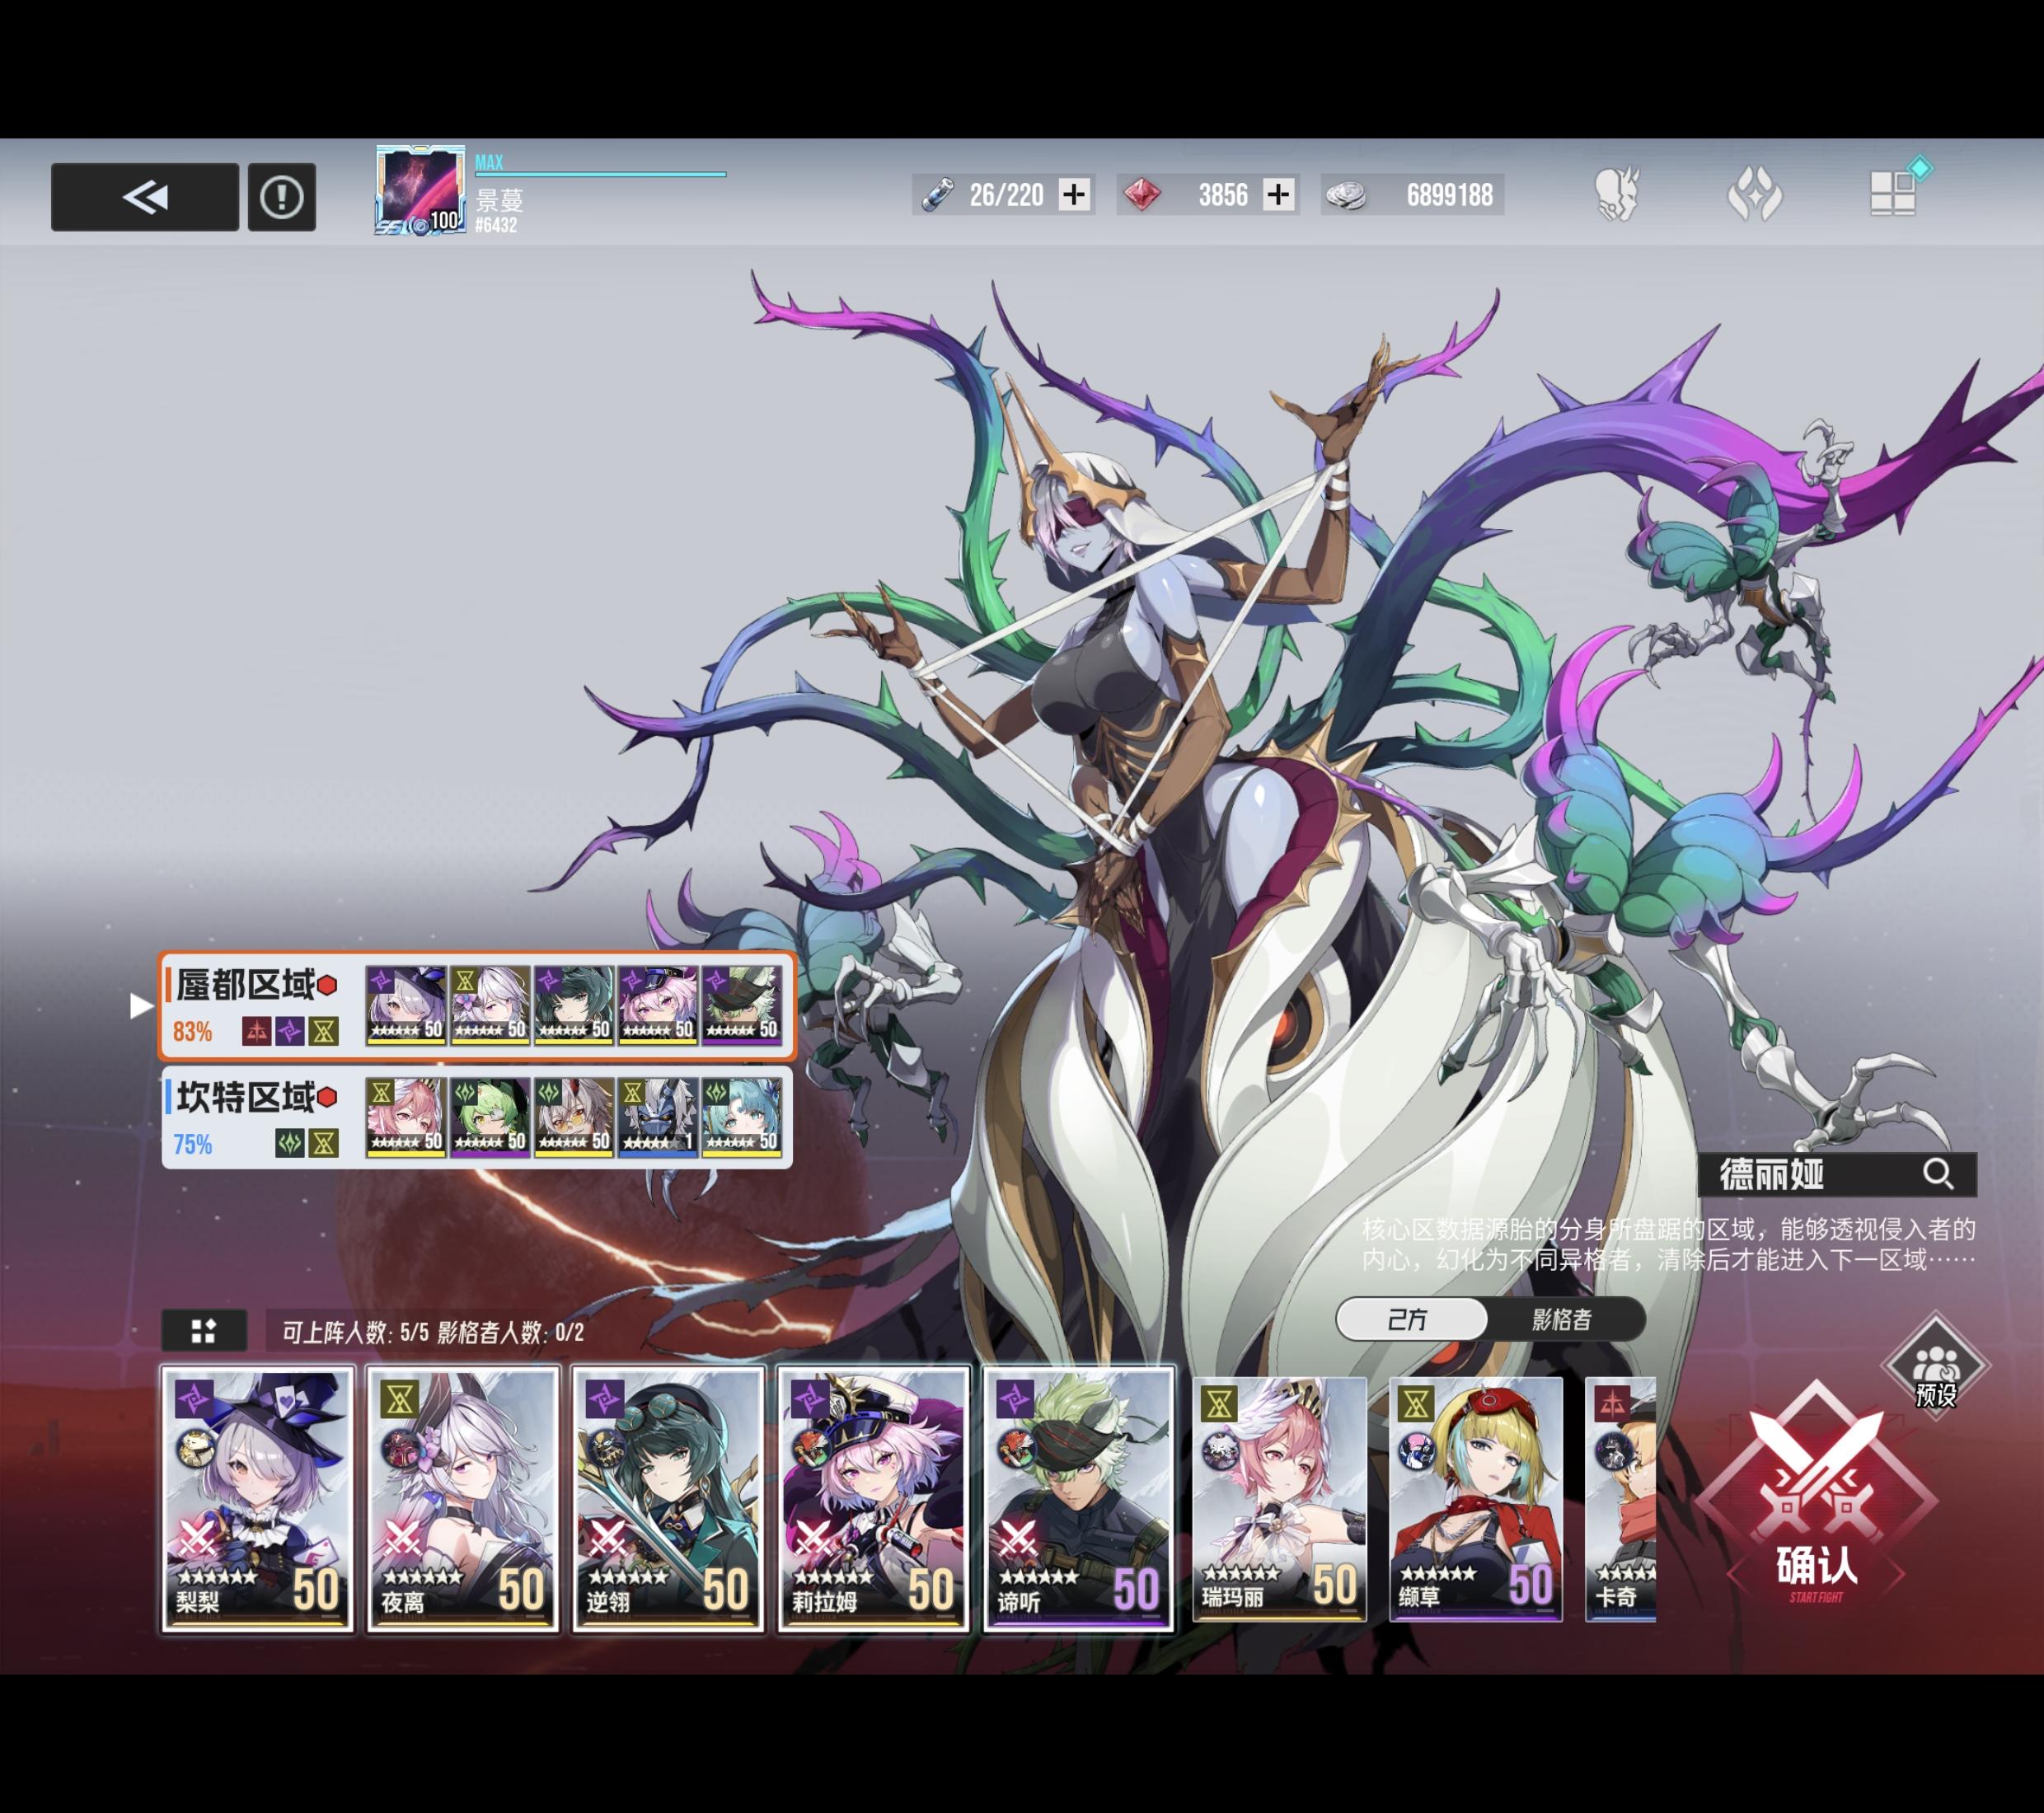This screenshot has width=2044, height=1813.
Task: Click the magnifier icon beside 德丽娅
Action: (1938, 1173)
